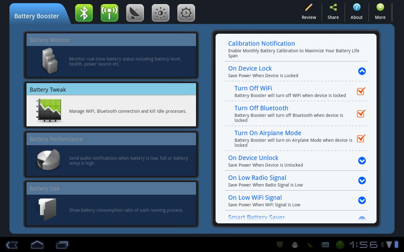This screenshot has height=252, width=404.
Task: Click the On Low WiFi Signal heading
Action: pos(255,198)
